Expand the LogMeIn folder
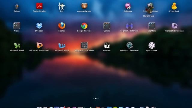This screenshot has width=192, height=108. [152, 26]
